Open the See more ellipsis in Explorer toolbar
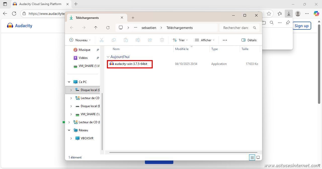The width and height of the screenshot is (322, 169). 225,40
